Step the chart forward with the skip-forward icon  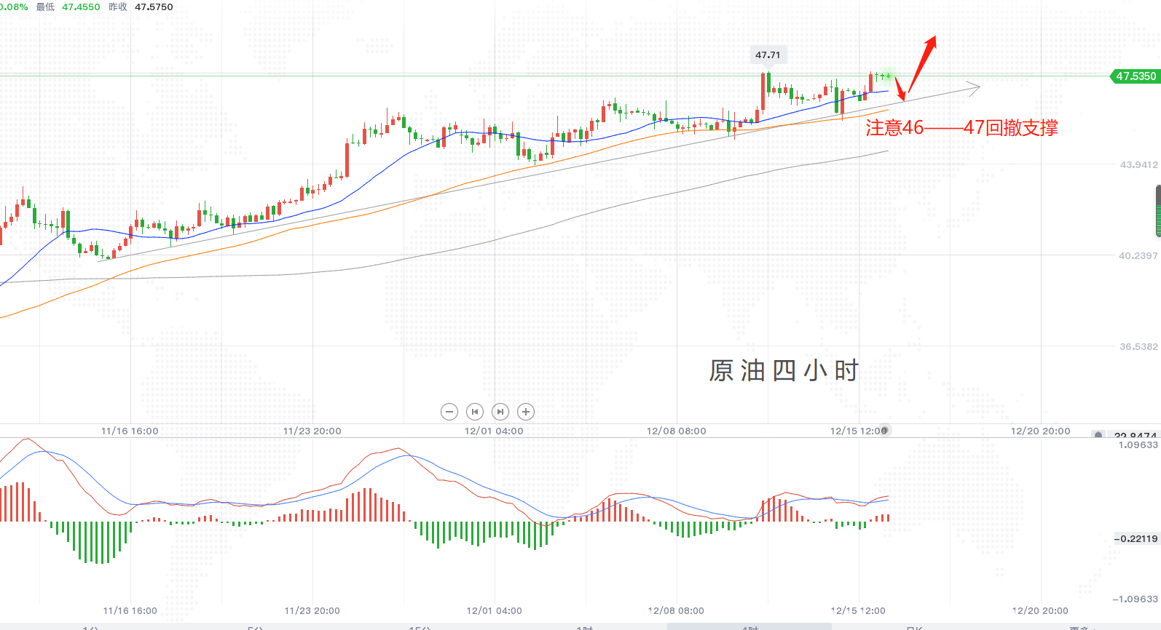pyautogui.click(x=500, y=412)
